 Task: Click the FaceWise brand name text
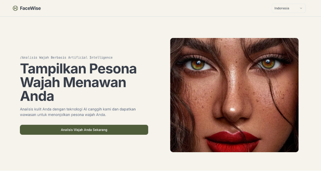pos(30,8)
